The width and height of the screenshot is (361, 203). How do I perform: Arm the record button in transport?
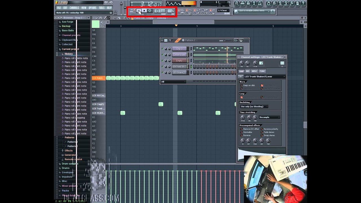tap(150, 11)
